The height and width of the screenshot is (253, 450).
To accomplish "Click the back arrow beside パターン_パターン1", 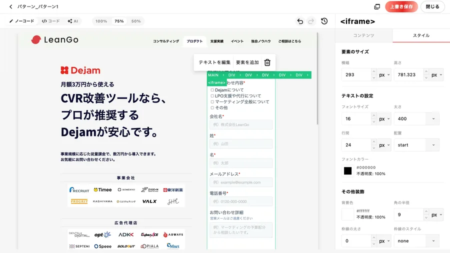I will 11,6.
